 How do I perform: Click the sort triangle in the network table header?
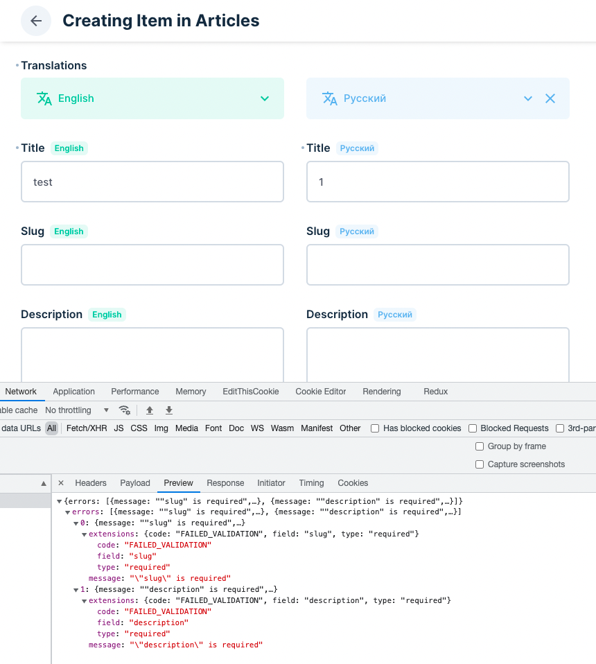pyautogui.click(x=44, y=483)
